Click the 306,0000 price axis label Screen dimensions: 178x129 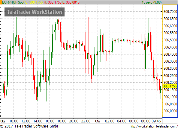click(x=170, y=111)
